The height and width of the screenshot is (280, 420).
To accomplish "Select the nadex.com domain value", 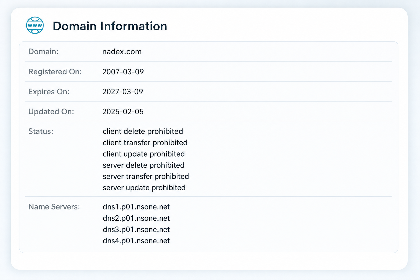I will pos(122,52).
